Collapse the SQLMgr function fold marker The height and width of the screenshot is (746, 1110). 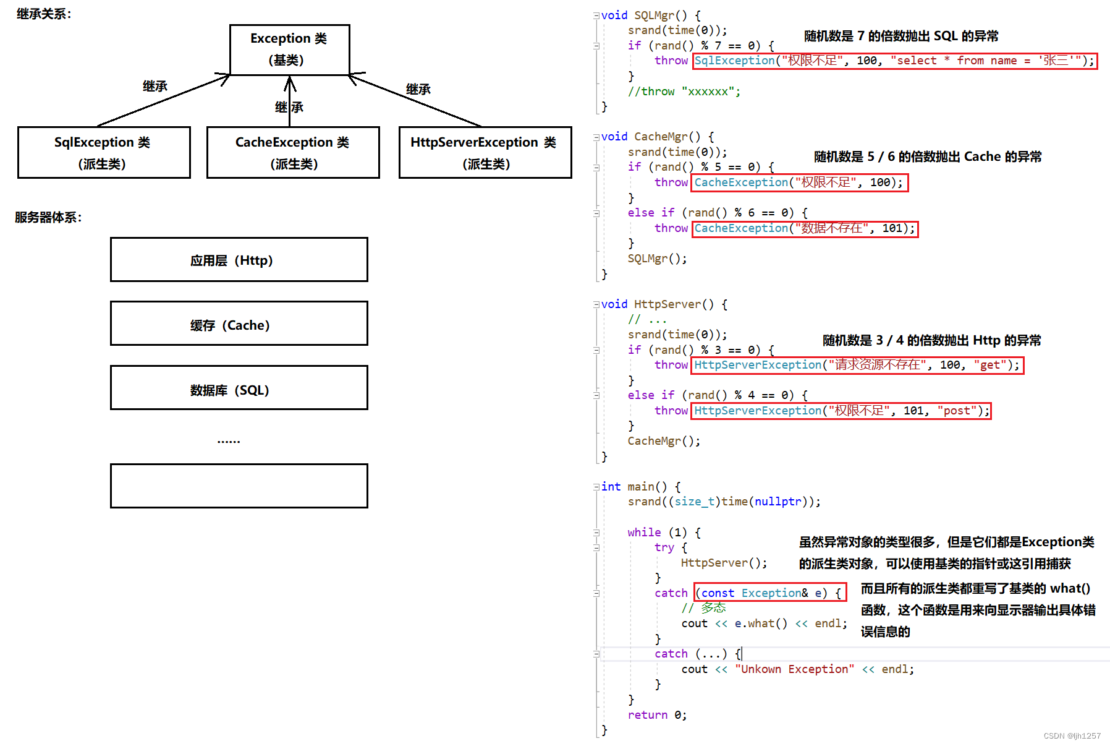tap(596, 15)
